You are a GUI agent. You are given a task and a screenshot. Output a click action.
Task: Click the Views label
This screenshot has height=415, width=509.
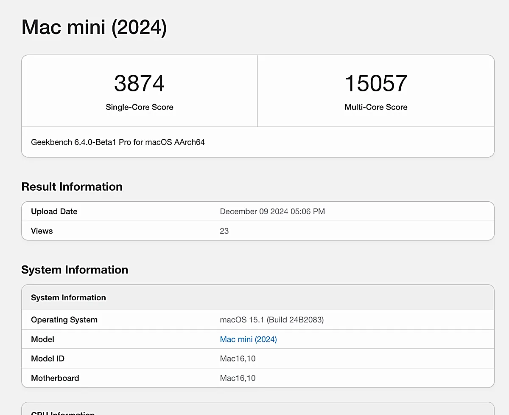click(x=42, y=231)
